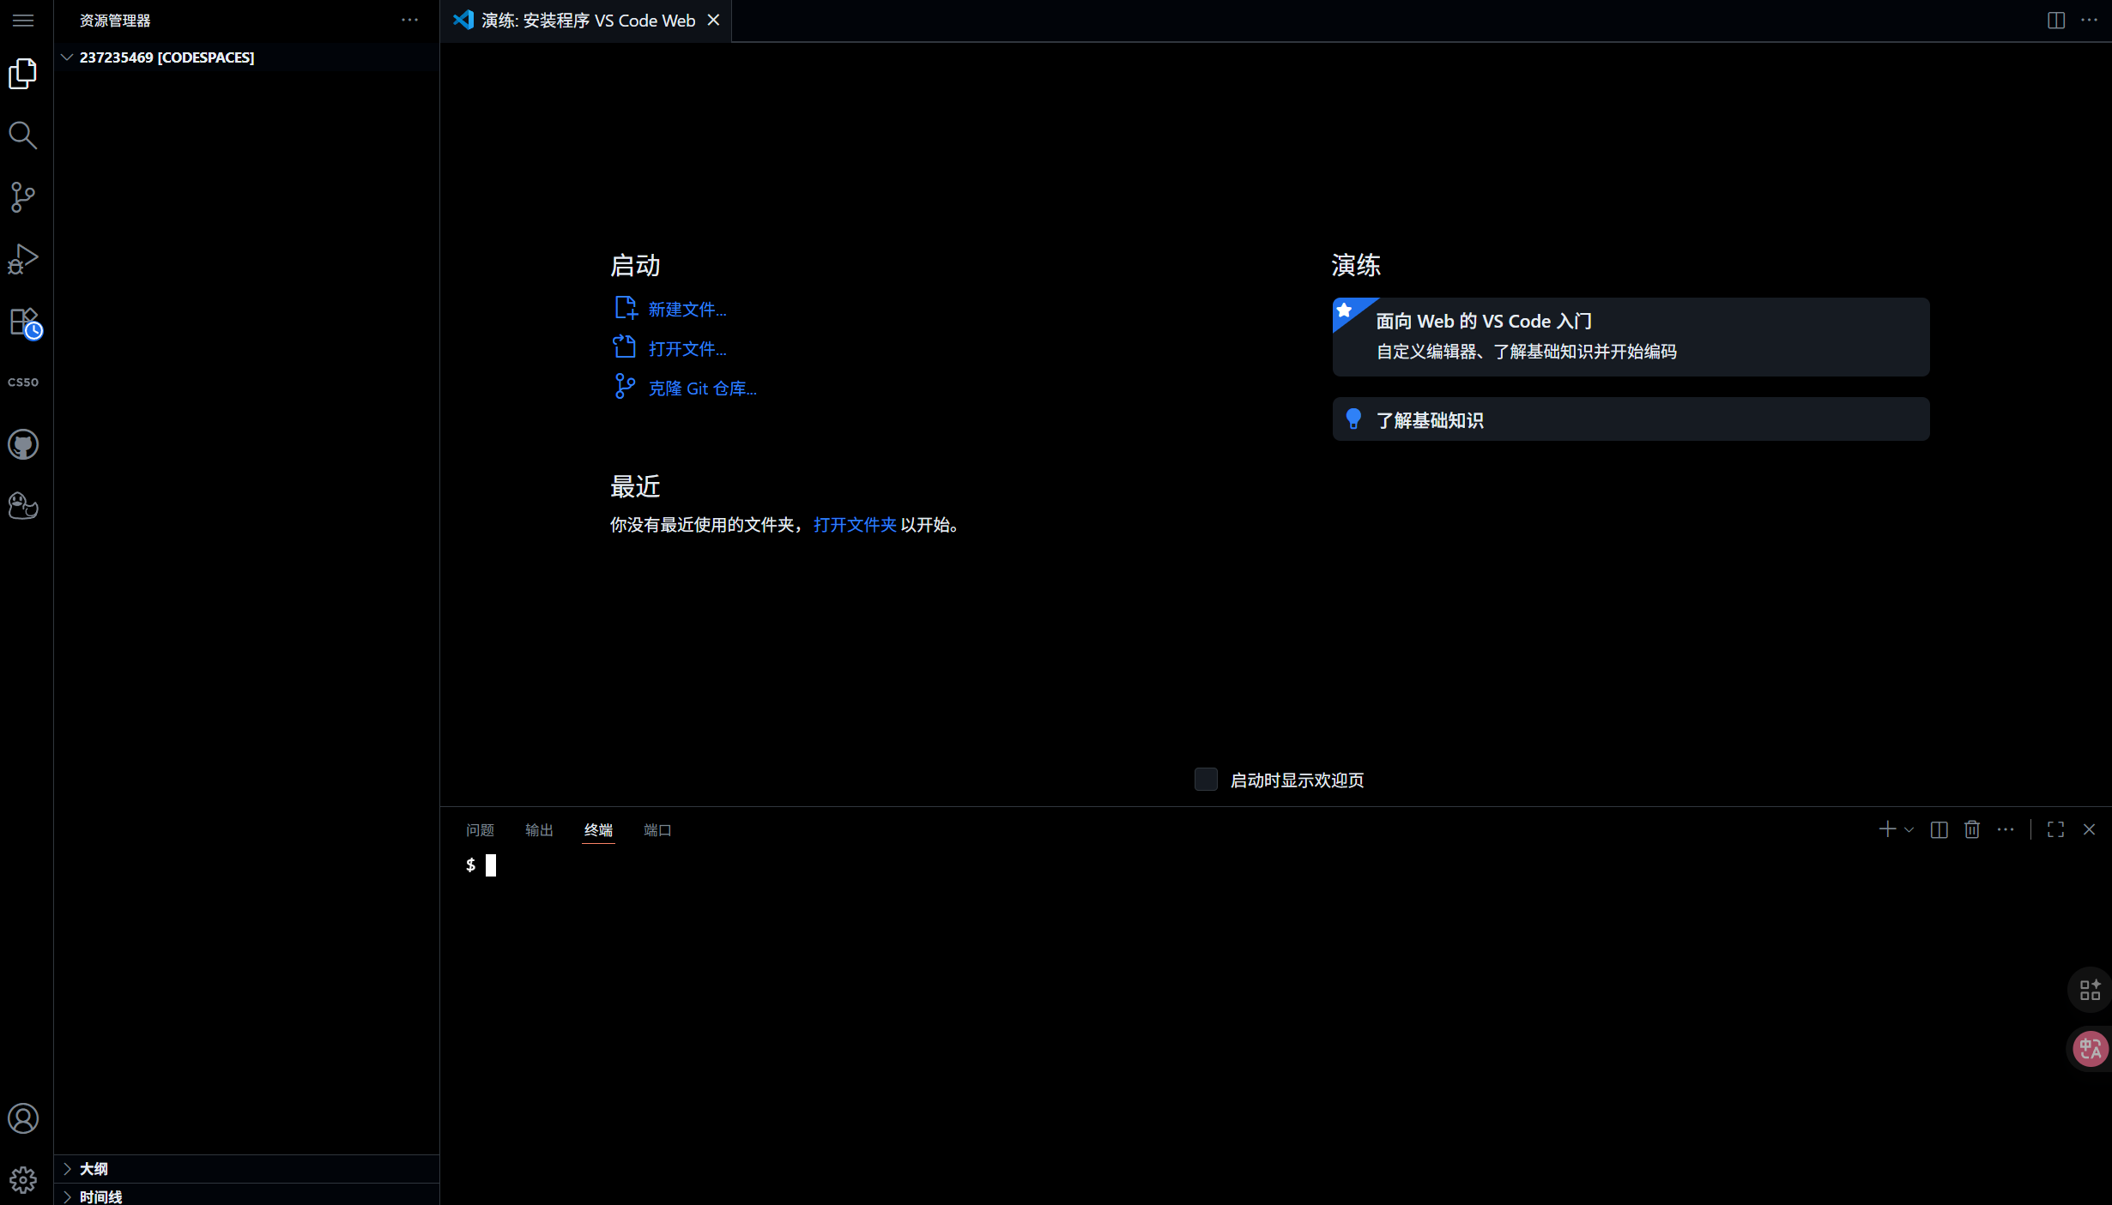Screen dimensions: 2112x1205
Task: Toggle the show welcome page on startup checkbox
Action: tap(1206, 779)
